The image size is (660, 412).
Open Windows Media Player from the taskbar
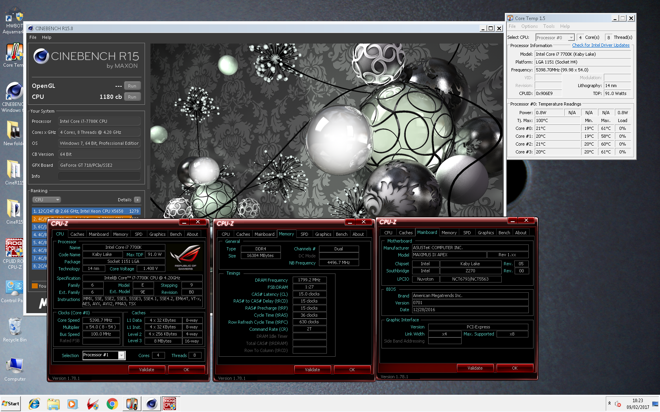[73, 403]
